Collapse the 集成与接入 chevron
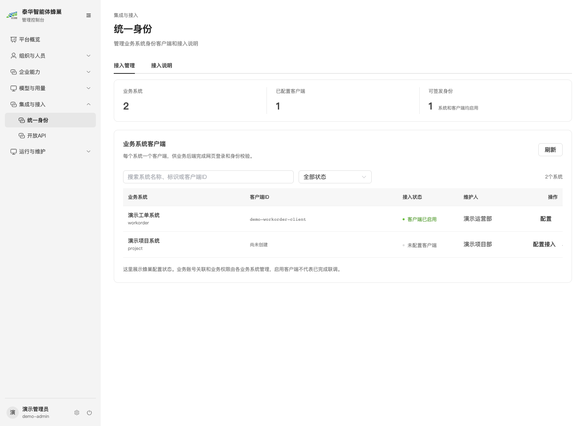Viewport: 585px width, 426px height. (89, 104)
